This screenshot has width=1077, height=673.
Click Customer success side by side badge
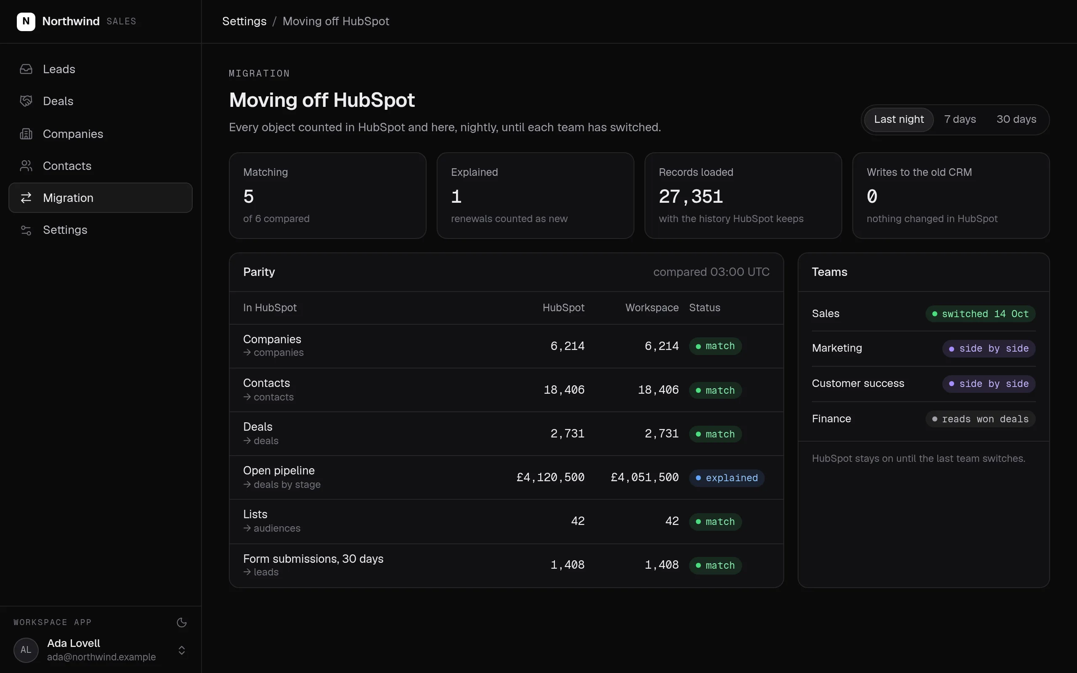[988, 384]
